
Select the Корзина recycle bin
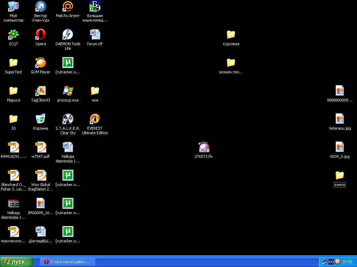pos(40,119)
